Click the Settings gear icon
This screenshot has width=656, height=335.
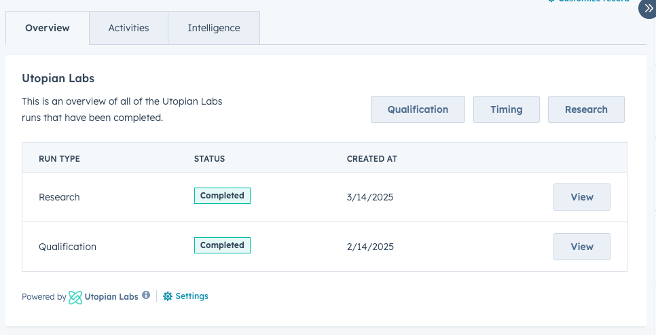point(168,296)
